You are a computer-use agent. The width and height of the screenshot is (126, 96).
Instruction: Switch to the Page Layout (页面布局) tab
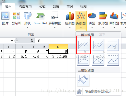click(x=25, y=7)
